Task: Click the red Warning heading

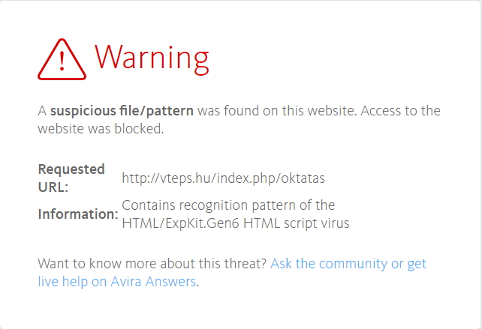Action: 152,59
